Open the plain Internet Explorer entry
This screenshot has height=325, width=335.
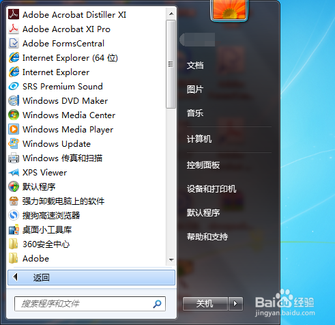point(87,72)
